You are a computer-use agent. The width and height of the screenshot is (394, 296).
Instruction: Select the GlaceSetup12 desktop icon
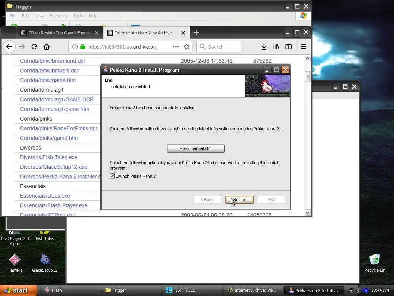(45, 263)
